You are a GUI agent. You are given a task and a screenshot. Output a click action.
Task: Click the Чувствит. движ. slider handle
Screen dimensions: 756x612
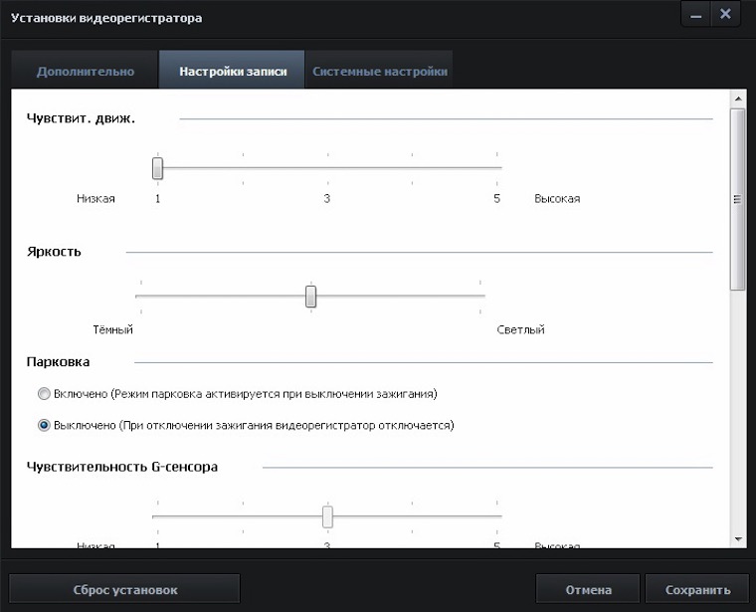pyautogui.click(x=157, y=168)
